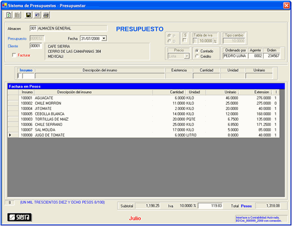Select the CHILE MORRON row

(144, 103)
